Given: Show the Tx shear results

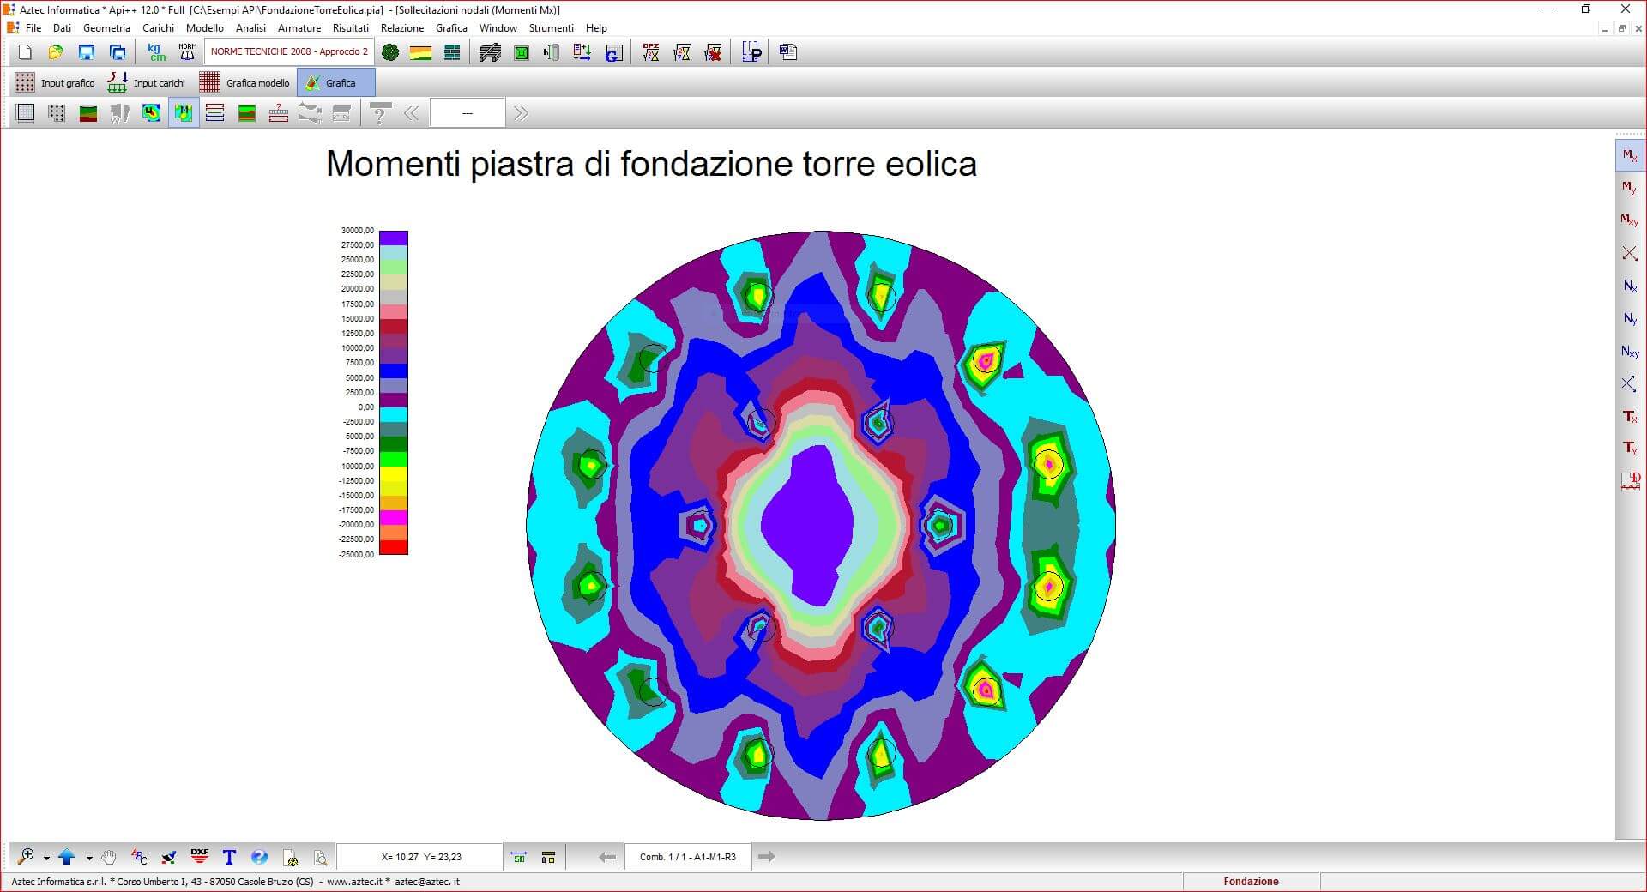Looking at the screenshot, I should pos(1629,417).
